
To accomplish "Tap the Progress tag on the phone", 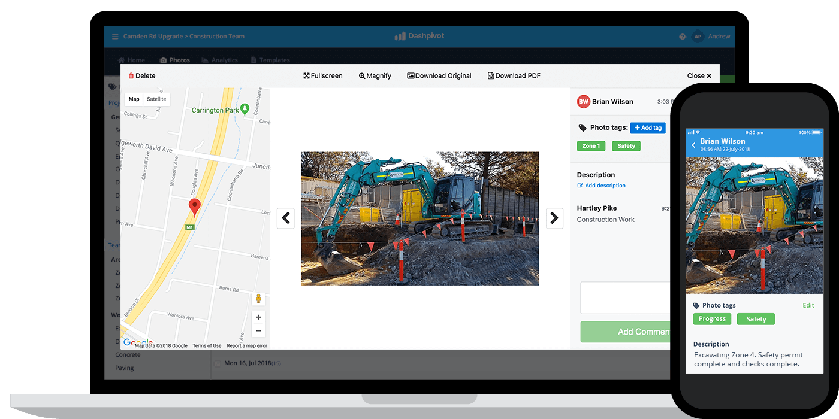I will 712,319.
